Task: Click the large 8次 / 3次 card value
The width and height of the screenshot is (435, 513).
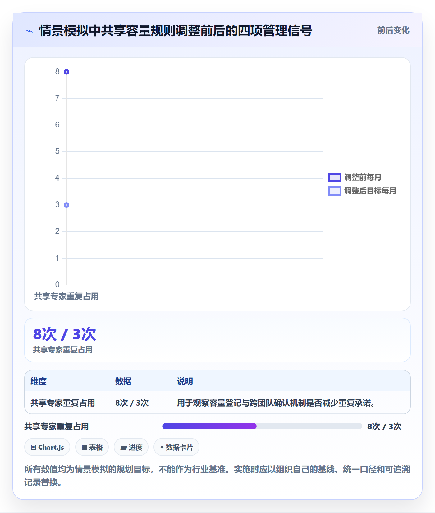Action: click(65, 334)
